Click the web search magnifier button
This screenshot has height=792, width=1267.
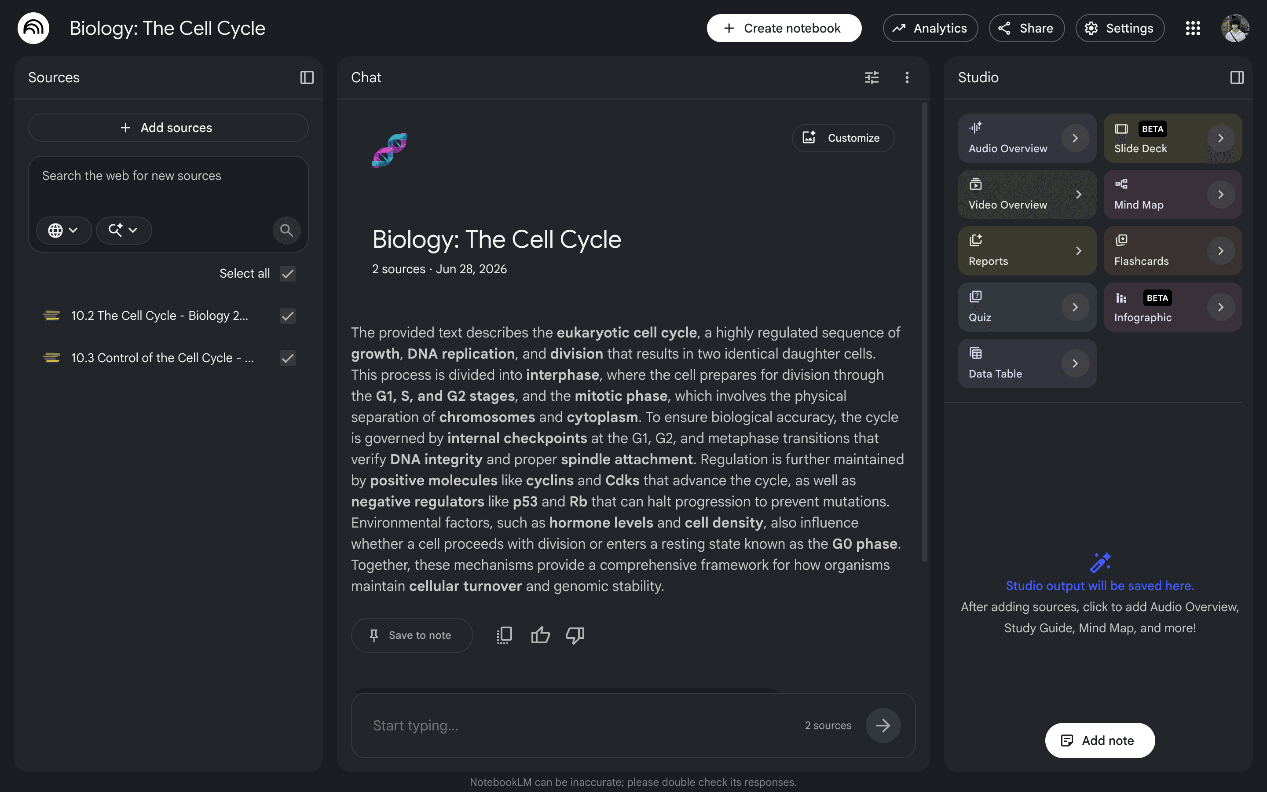point(286,230)
